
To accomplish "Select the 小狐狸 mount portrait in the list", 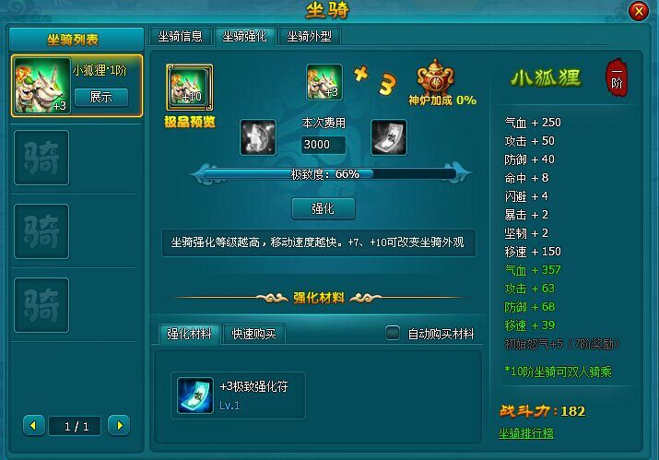I will (x=41, y=86).
